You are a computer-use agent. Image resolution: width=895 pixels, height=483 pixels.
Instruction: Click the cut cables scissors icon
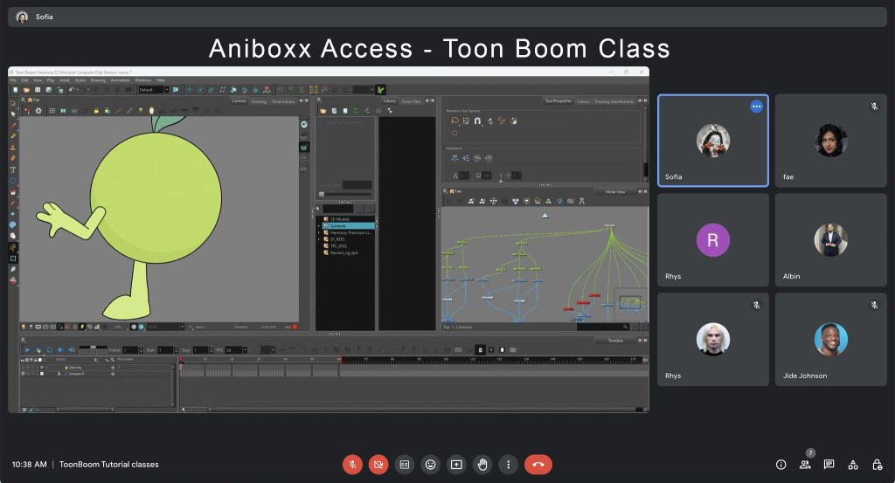click(x=581, y=201)
